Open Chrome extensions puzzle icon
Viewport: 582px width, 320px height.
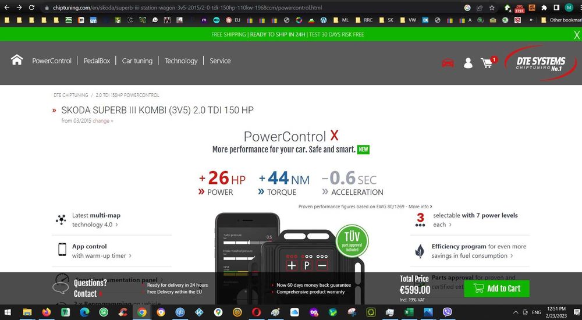pos(544,8)
